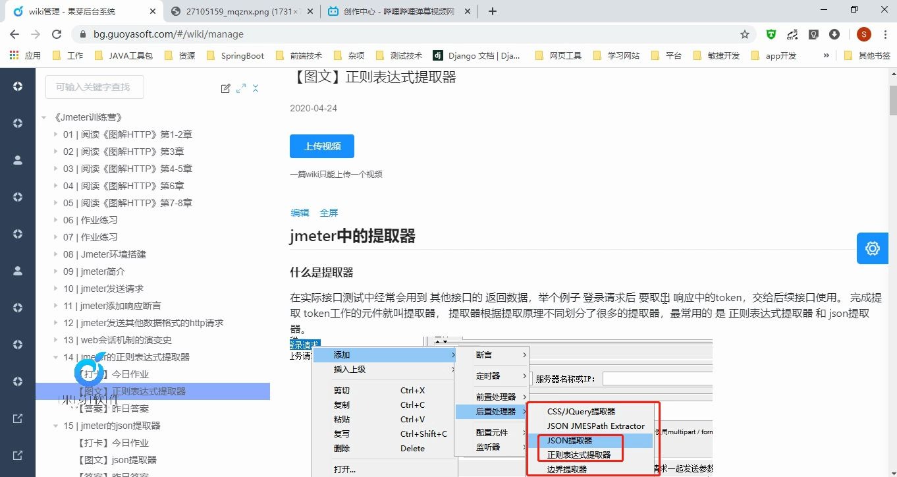Open the app开发 bookmark
The height and width of the screenshot is (477, 897).
click(773, 55)
